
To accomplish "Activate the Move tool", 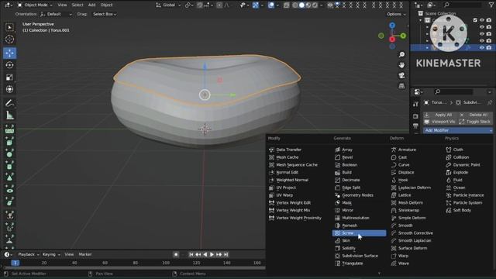I will tap(9, 53).
